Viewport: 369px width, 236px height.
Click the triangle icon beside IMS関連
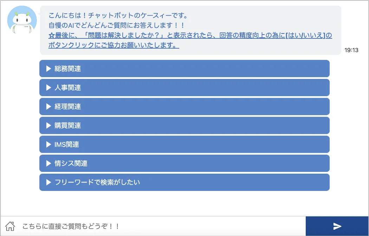tap(48, 144)
